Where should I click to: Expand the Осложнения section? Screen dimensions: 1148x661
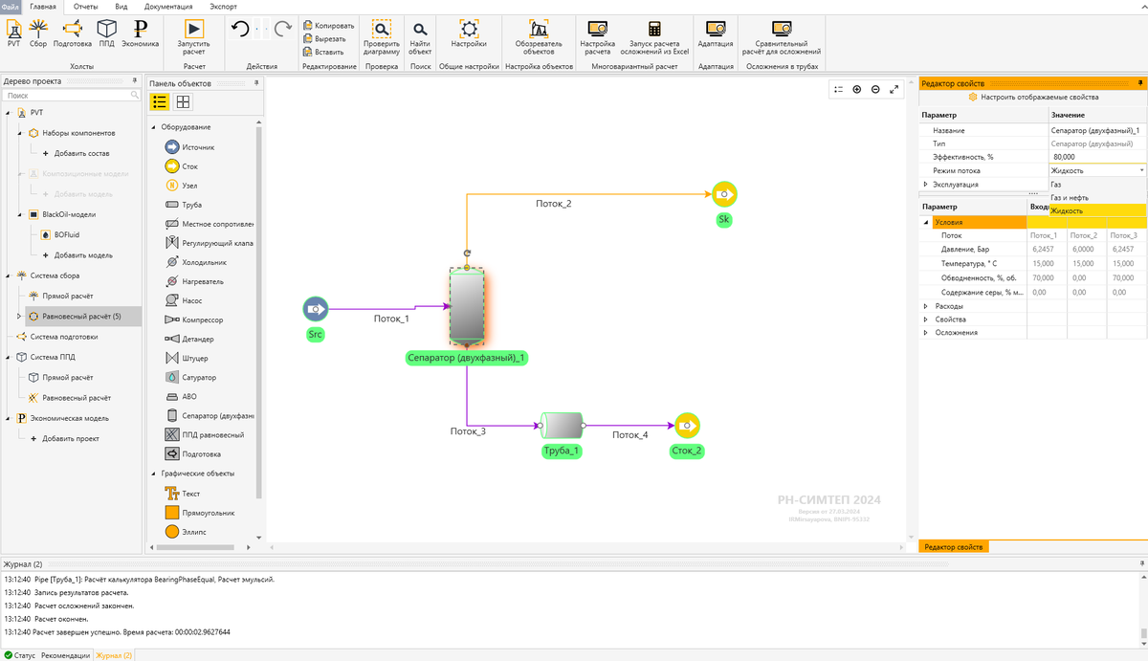point(925,333)
